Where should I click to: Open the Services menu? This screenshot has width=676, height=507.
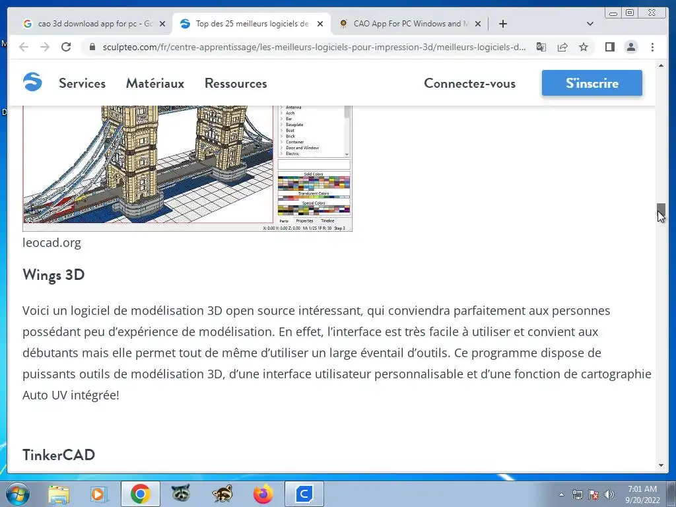pos(83,83)
